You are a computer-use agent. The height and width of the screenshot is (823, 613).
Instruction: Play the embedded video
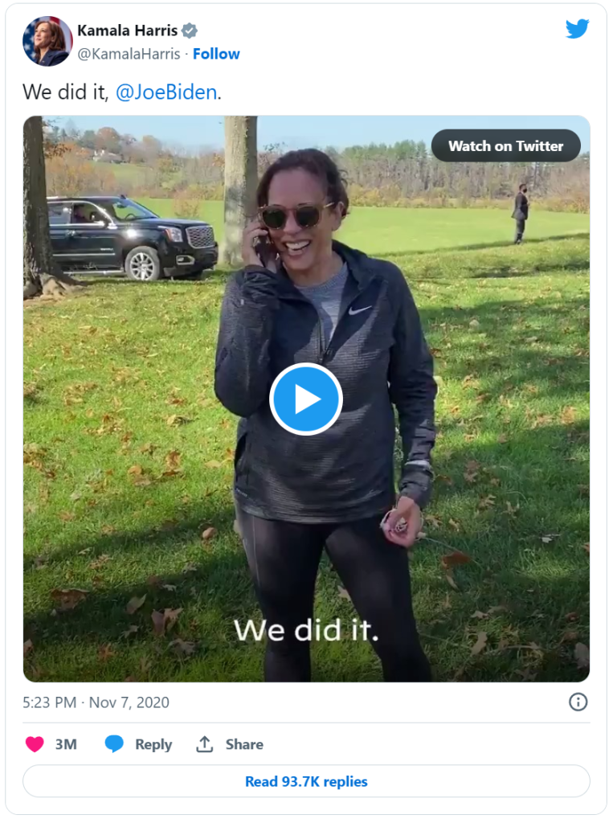[x=306, y=399]
